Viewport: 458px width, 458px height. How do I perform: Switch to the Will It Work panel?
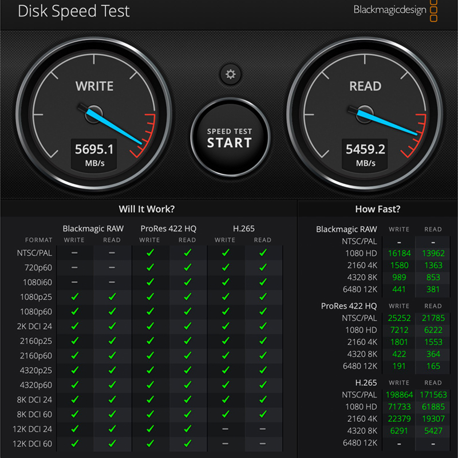148,209
